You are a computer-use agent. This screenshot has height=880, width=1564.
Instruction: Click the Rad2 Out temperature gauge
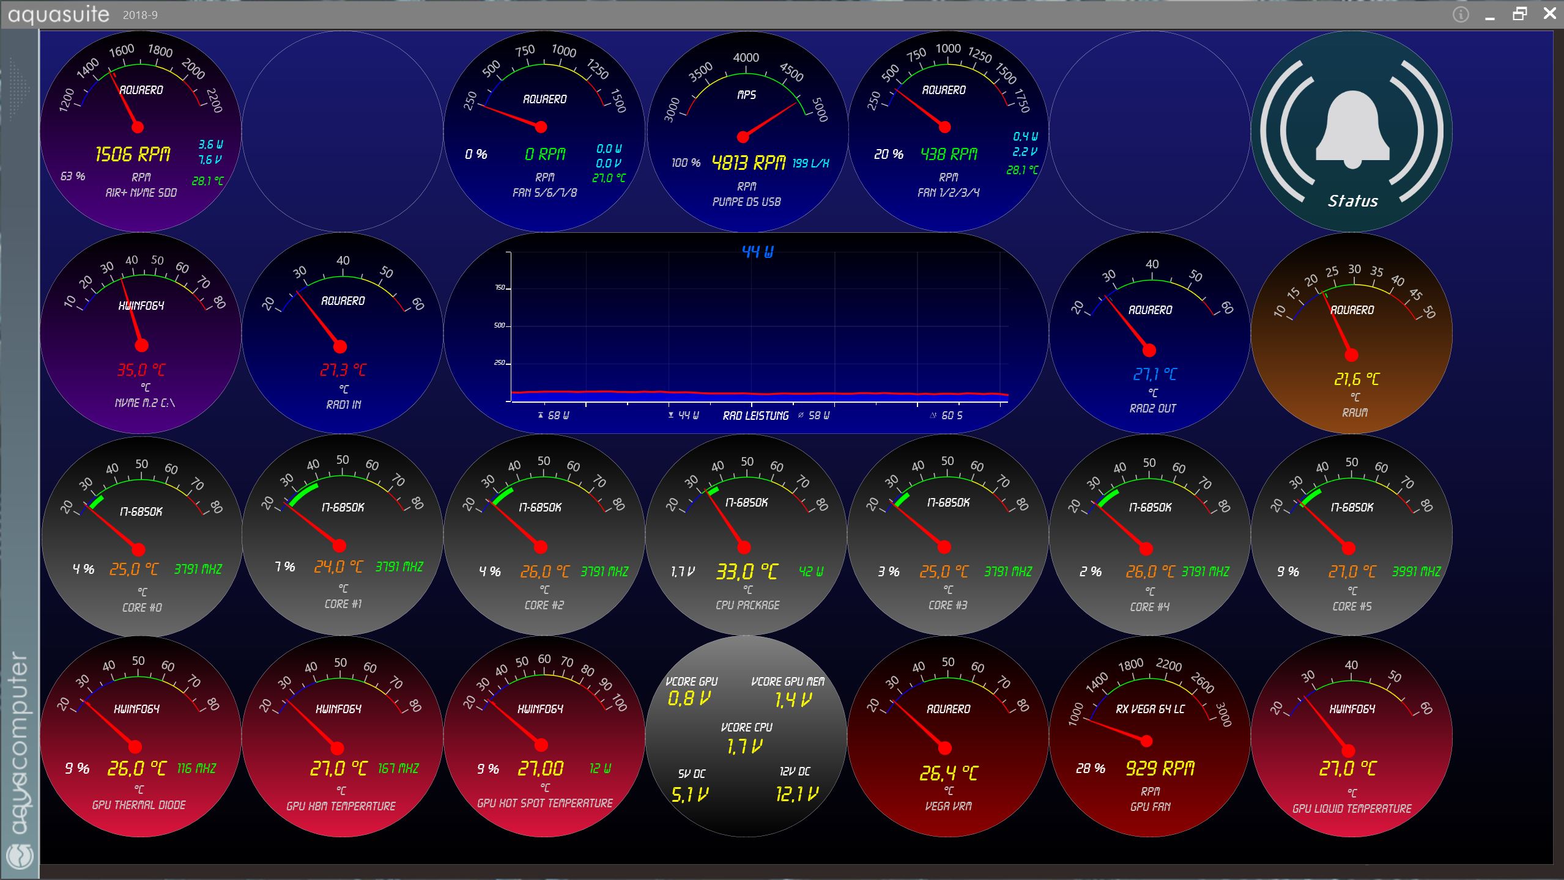click(x=1150, y=333)
